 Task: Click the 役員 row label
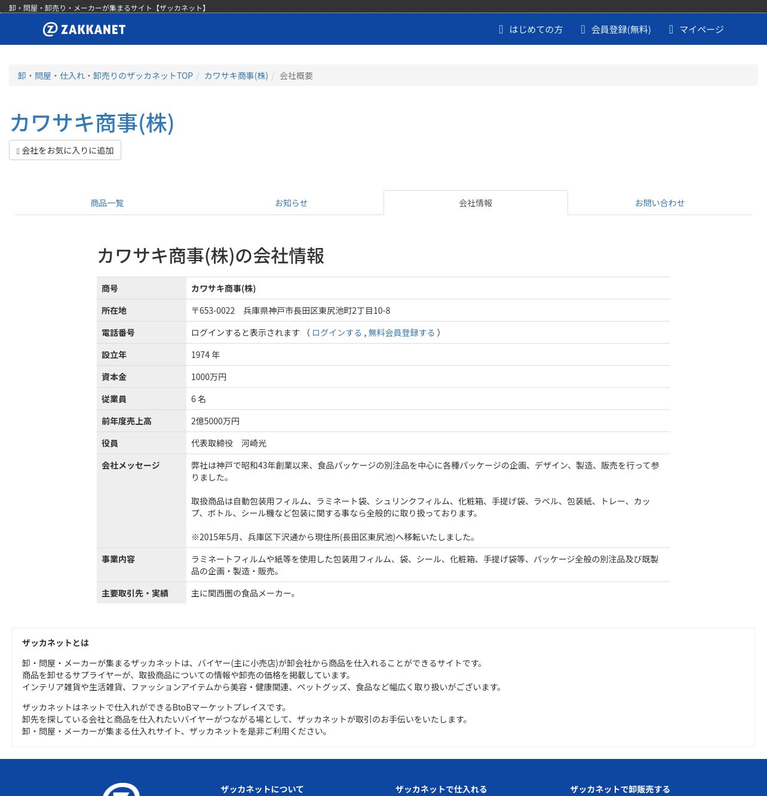tap(110, 443)
